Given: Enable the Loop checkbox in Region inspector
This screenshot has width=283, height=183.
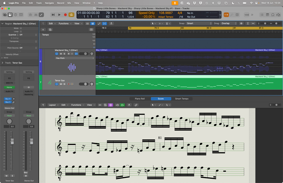Looking at the screenshot, I should (21, 31).
